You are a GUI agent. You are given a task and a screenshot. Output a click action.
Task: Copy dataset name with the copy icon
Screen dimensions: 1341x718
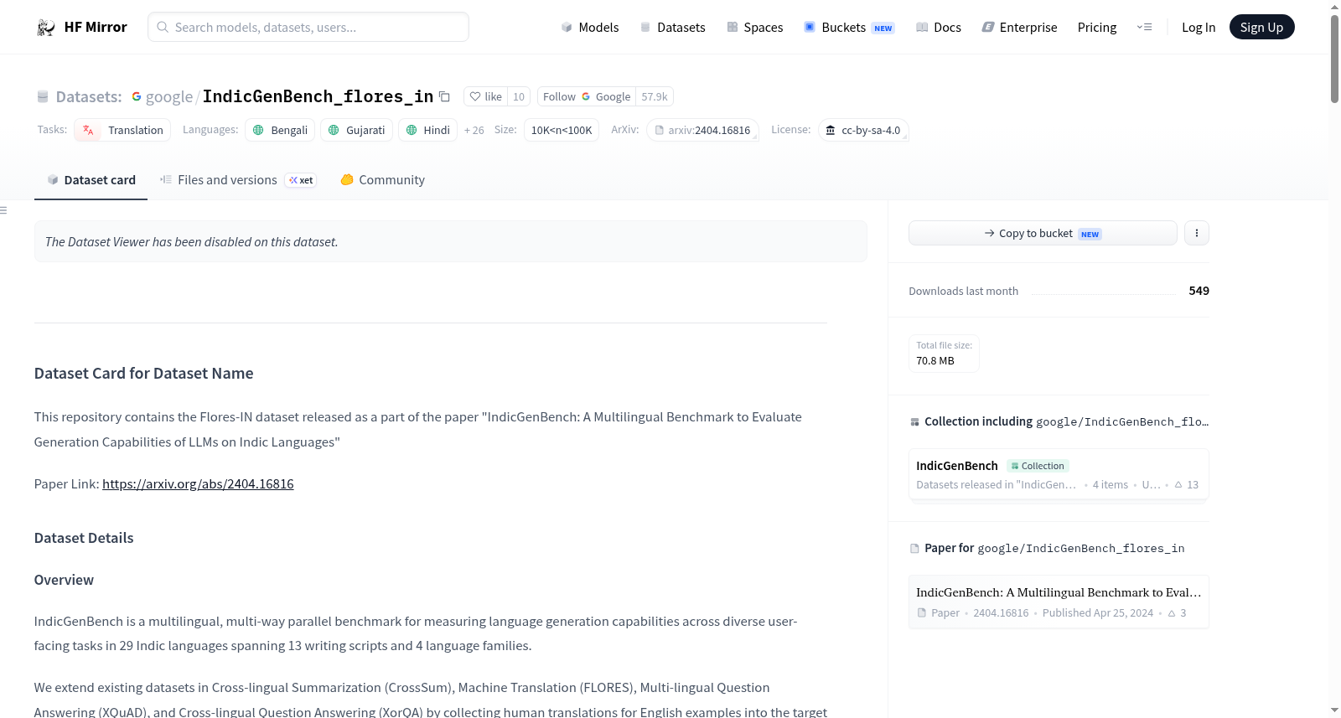pyautogui.click(x=445, y=97)
